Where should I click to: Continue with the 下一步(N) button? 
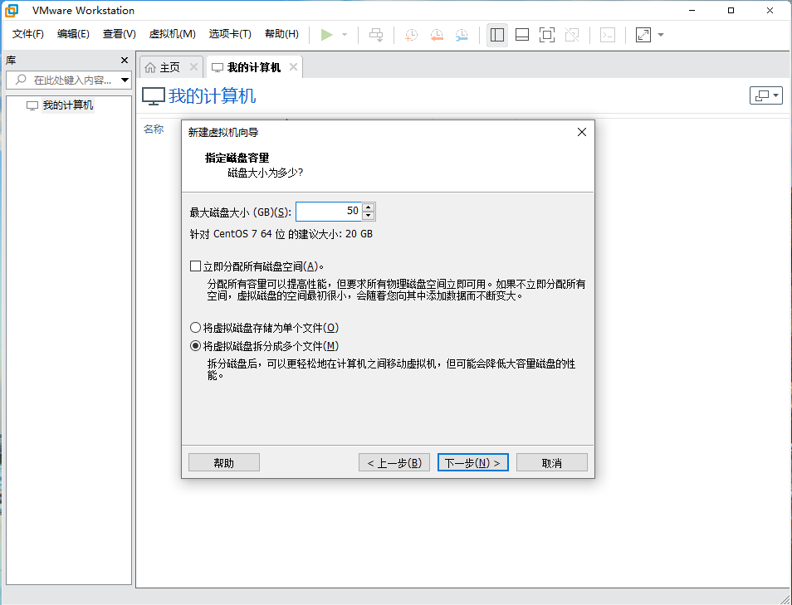point(472,462)
